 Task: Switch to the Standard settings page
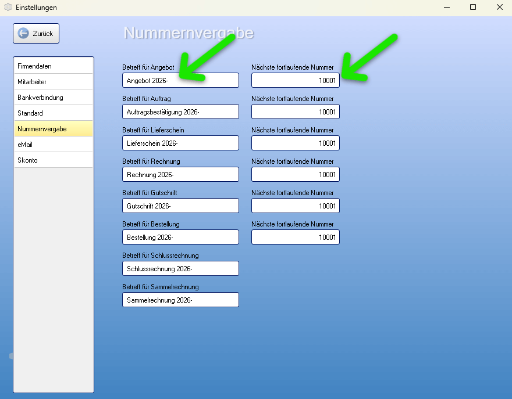click(54, 113)
